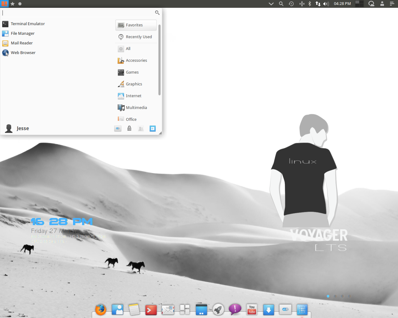This screenshot has width=398, height=318.
Task: Select the Favorites category
Action: [136, 25]
